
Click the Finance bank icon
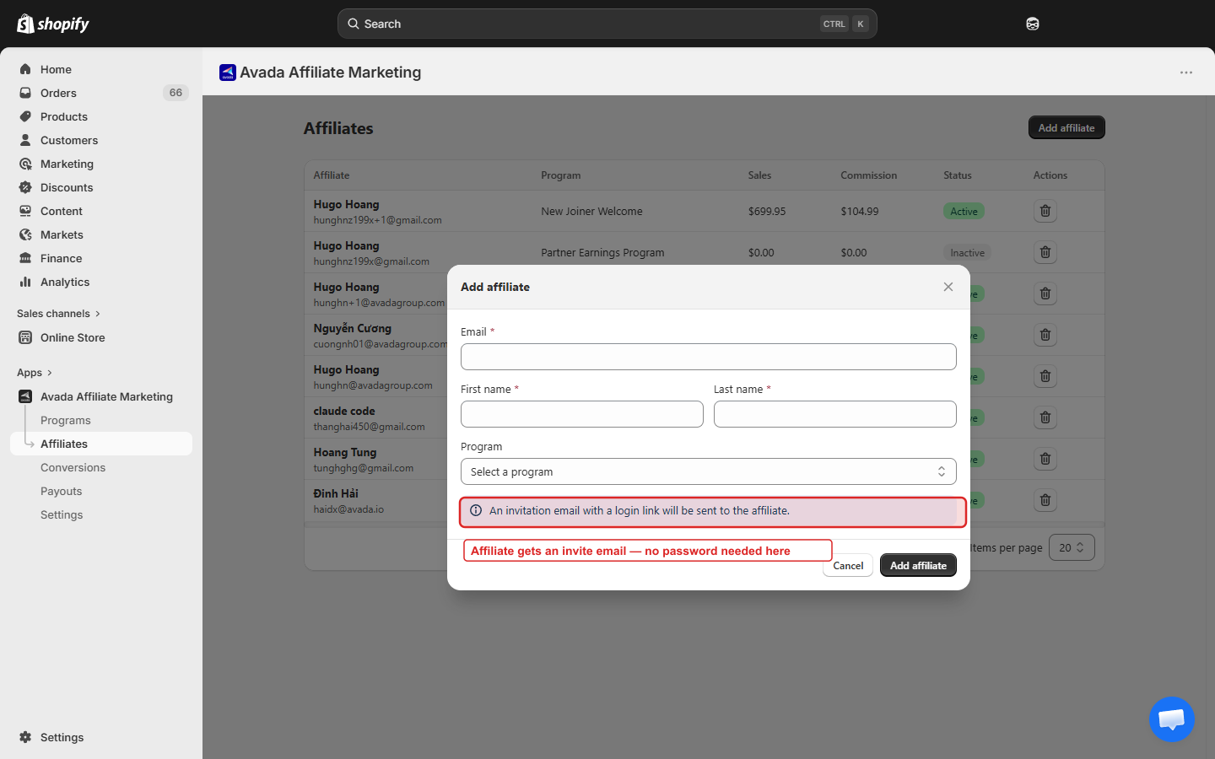click(25, 258)
